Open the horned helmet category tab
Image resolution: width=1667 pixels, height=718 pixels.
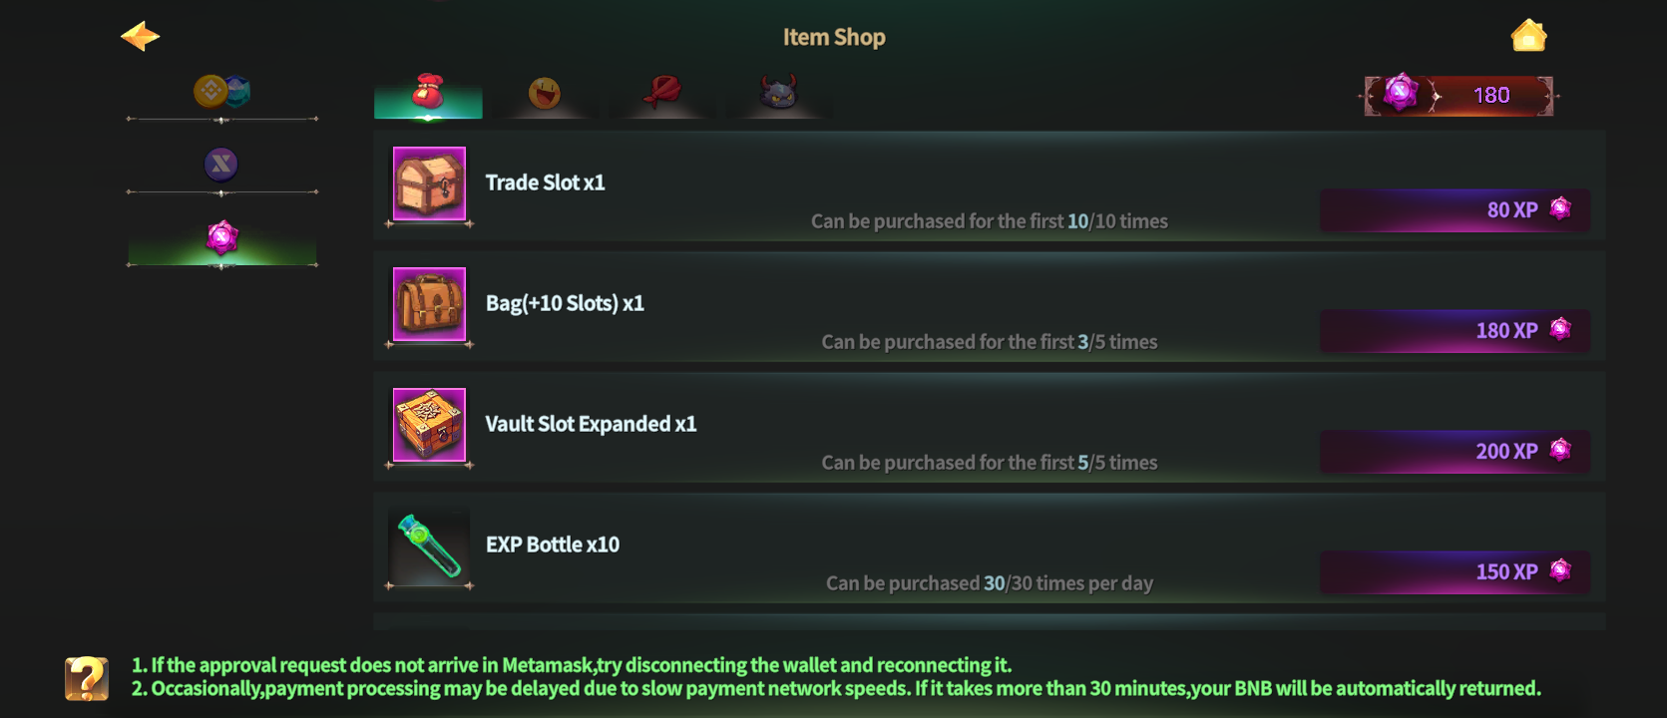tap(778, 93)
